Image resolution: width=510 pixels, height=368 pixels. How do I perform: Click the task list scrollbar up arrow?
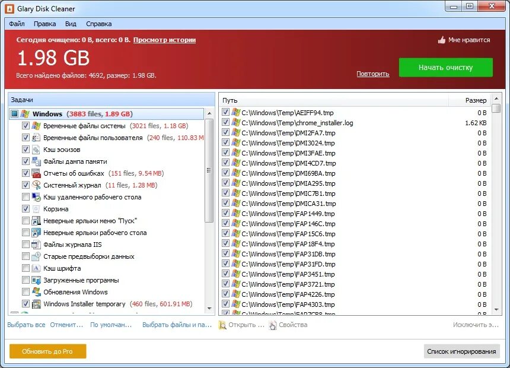click(209, 113)
